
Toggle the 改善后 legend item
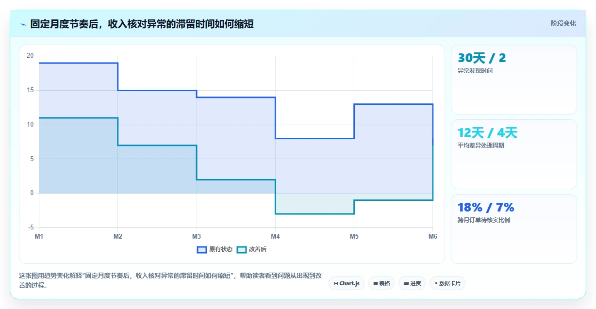[251, 249]
